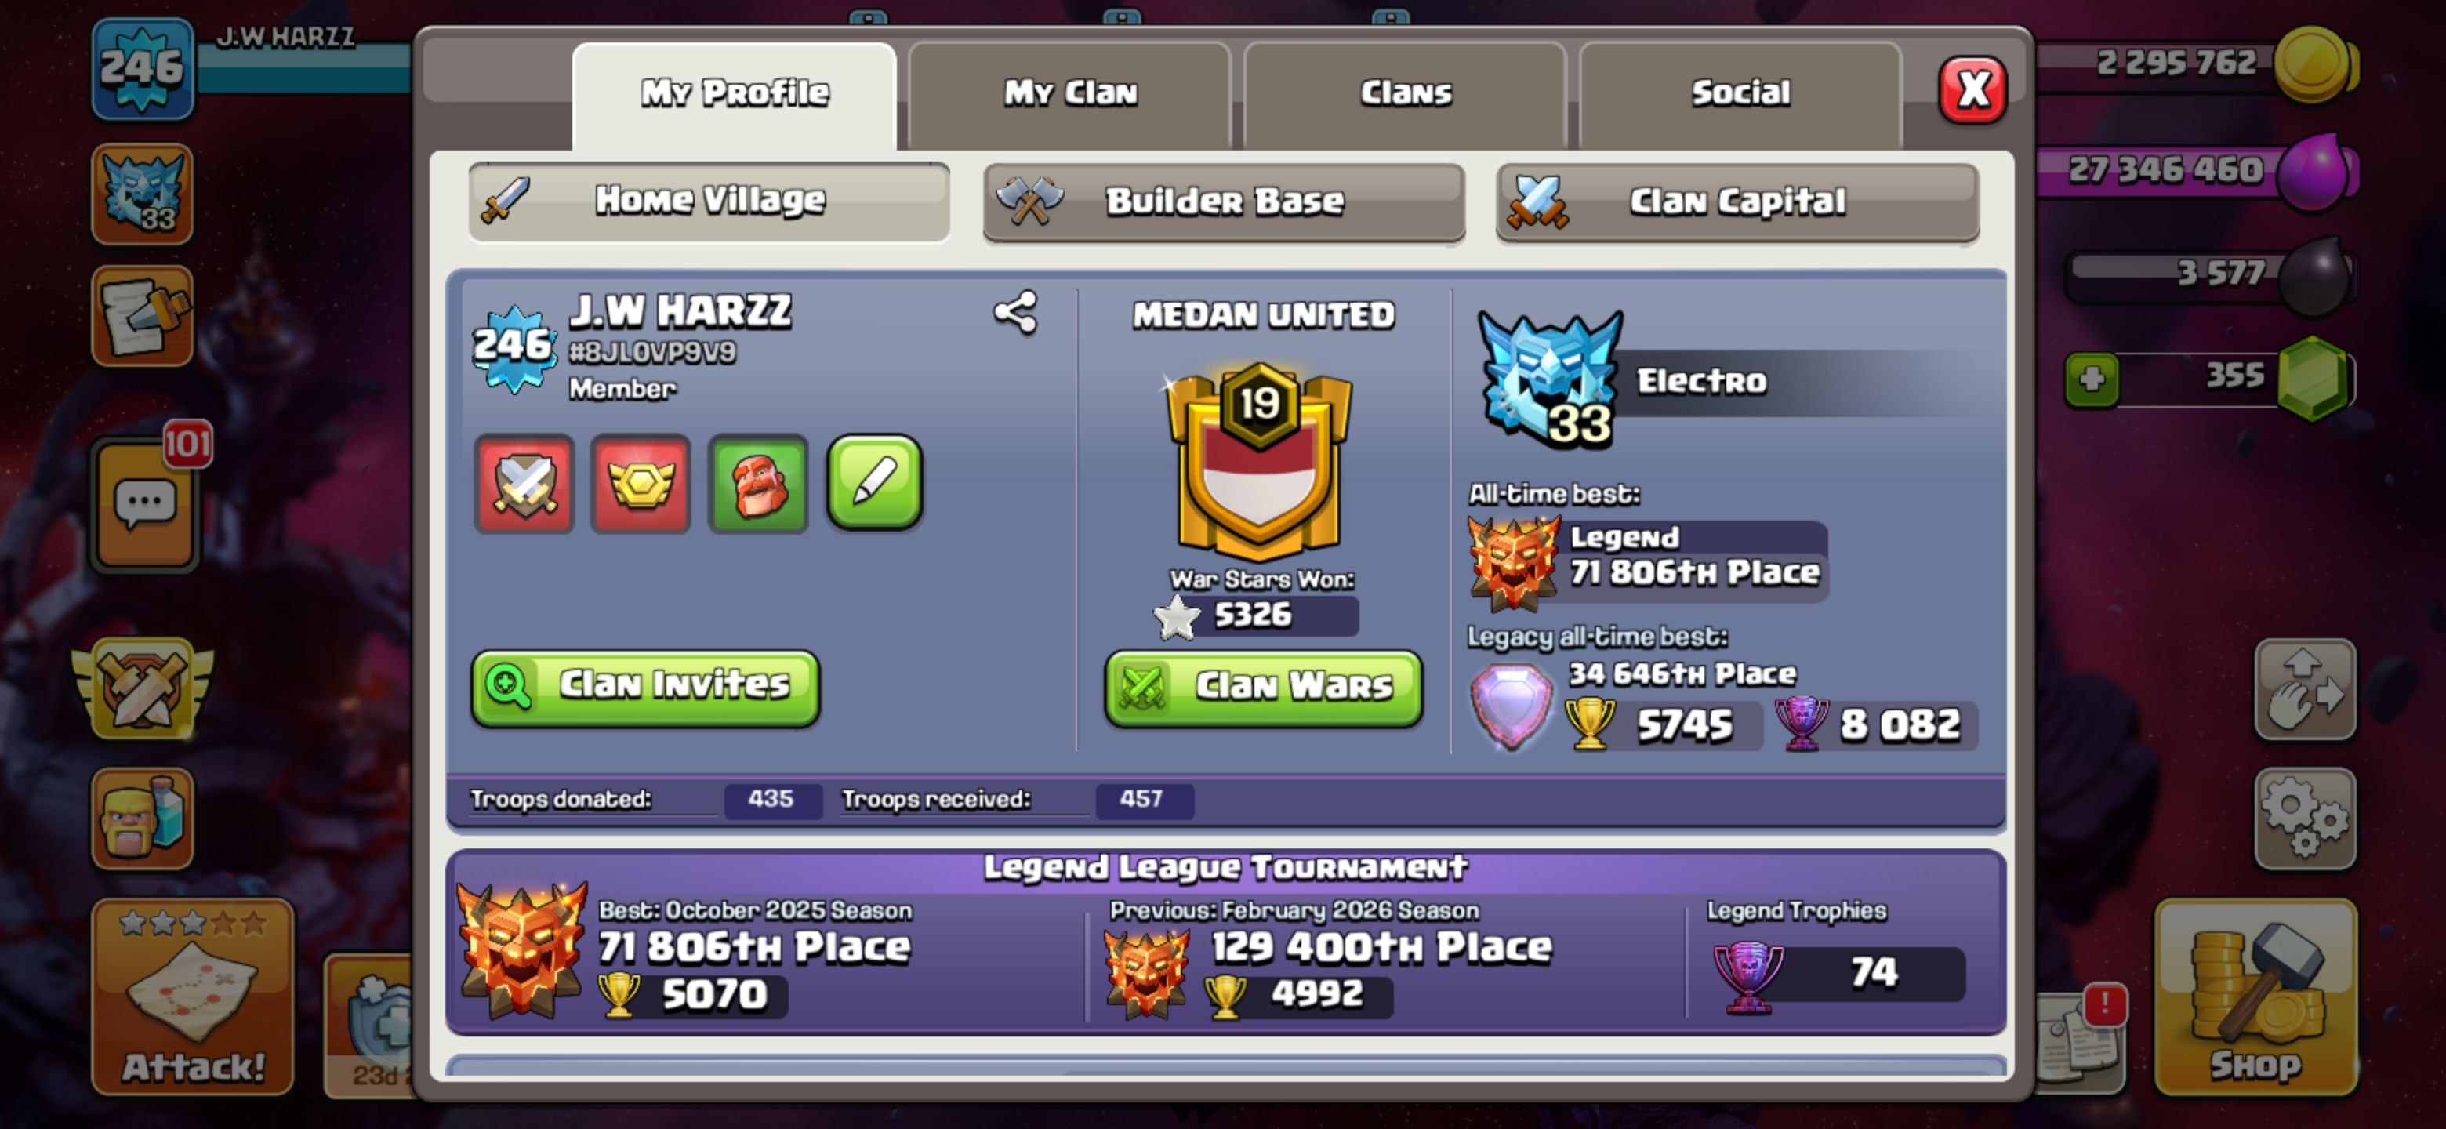Switch to the Clan Capital view
The image size is (2446, 1129).
coord(1737,201)
